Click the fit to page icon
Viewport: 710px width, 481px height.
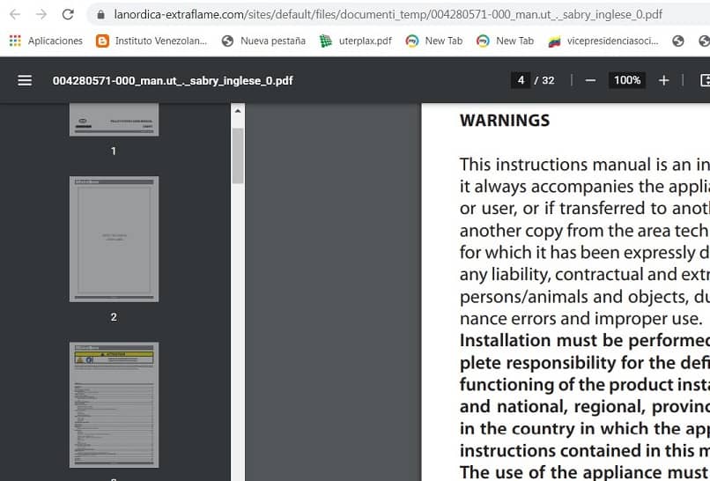[704, 80]
